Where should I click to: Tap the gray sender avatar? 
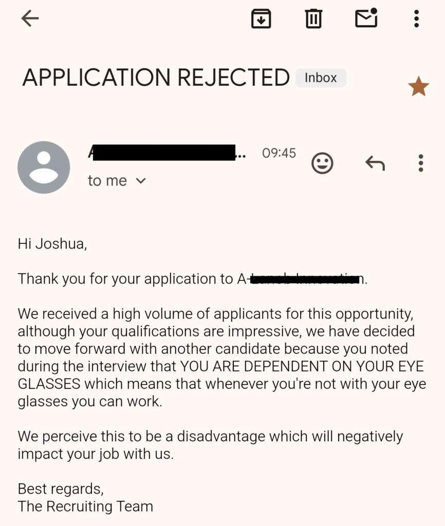click(x=44, y=167)
